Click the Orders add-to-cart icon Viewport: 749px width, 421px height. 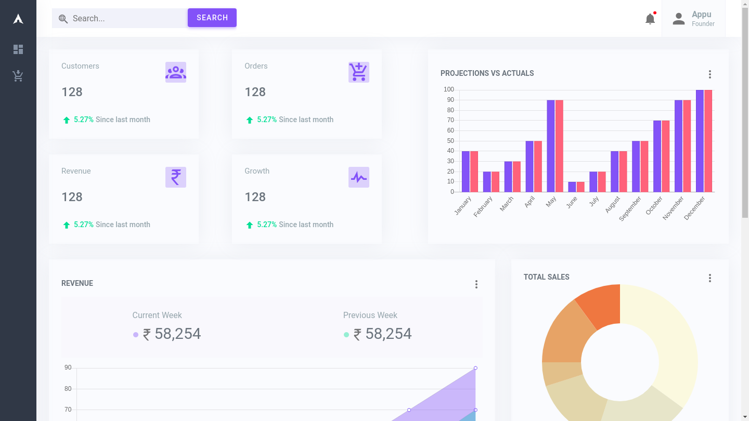[x=359, y=72]
